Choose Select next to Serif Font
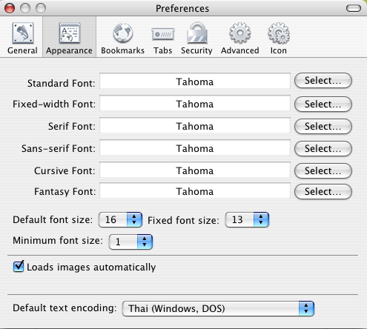The height and width of the screenshot is (329, 367). (x=323, y=126)
